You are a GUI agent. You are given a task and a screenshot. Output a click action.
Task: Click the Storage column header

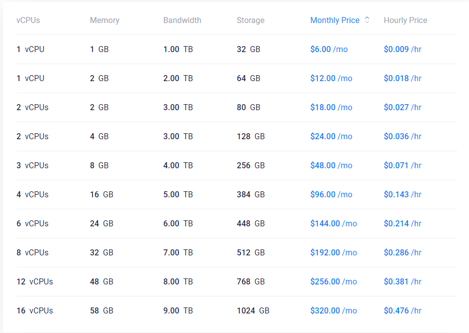point(250,20)
